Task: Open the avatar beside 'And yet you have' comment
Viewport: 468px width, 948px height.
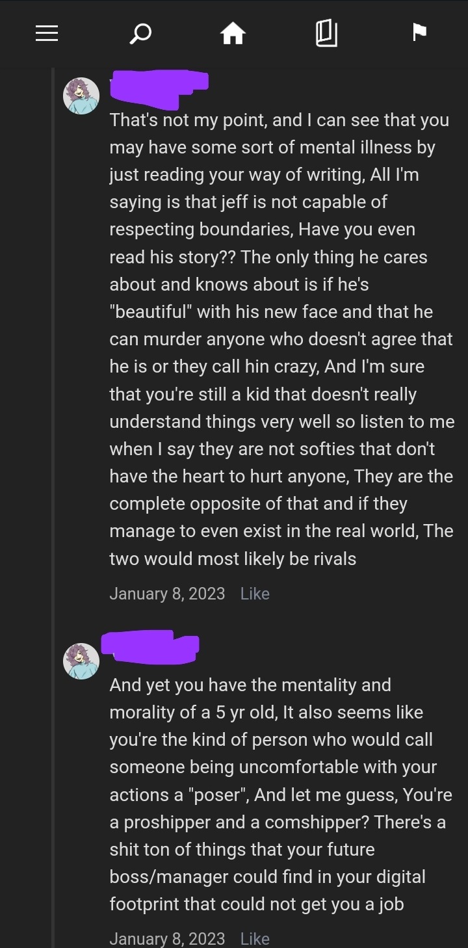Action: point(81,661)
